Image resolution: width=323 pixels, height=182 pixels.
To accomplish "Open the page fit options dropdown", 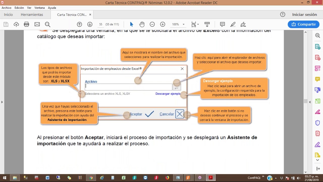I will coord(195,24).
